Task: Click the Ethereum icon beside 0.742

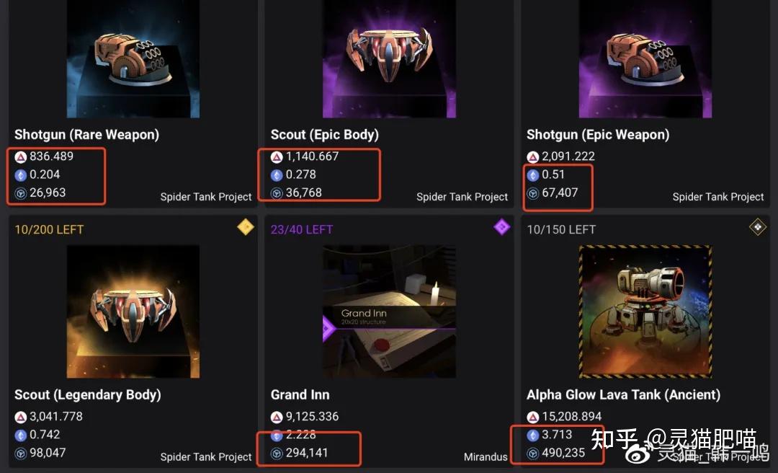Action: [20, 435]
